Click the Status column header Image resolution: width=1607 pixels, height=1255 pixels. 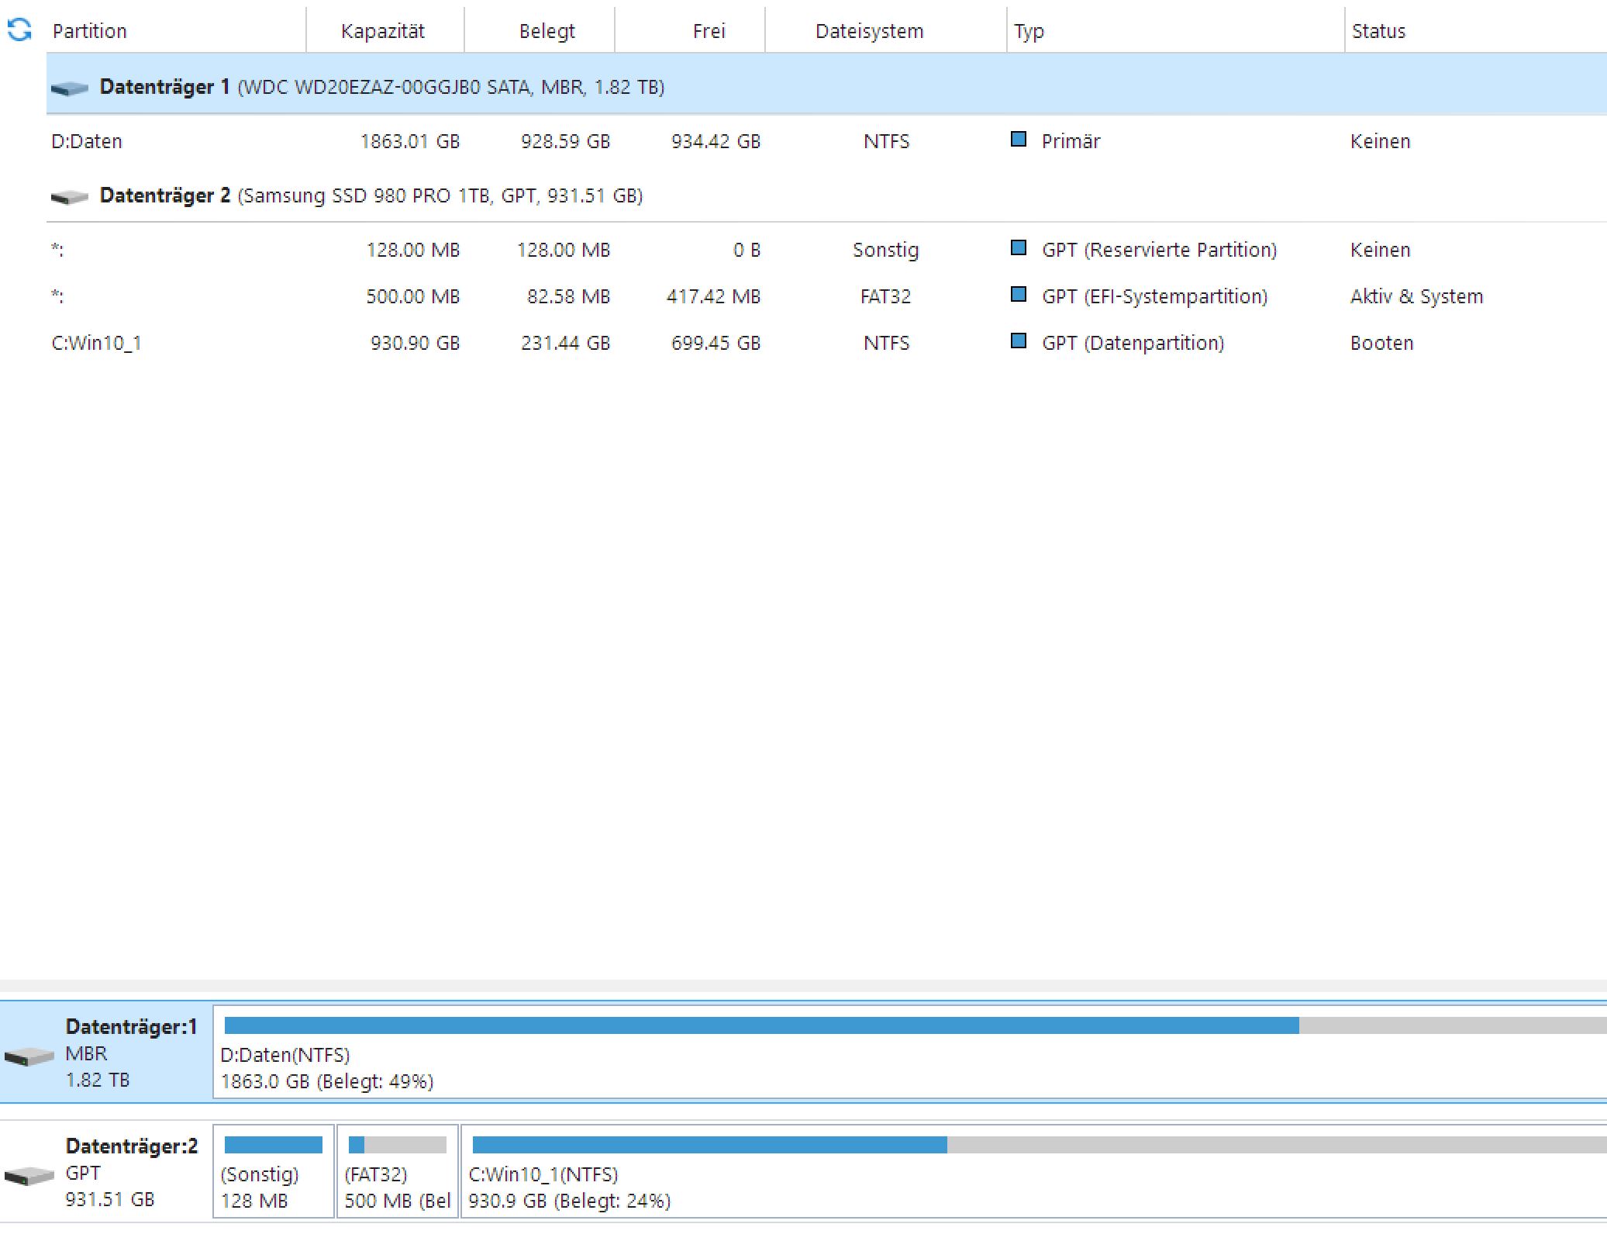[x=1476, y=31]
